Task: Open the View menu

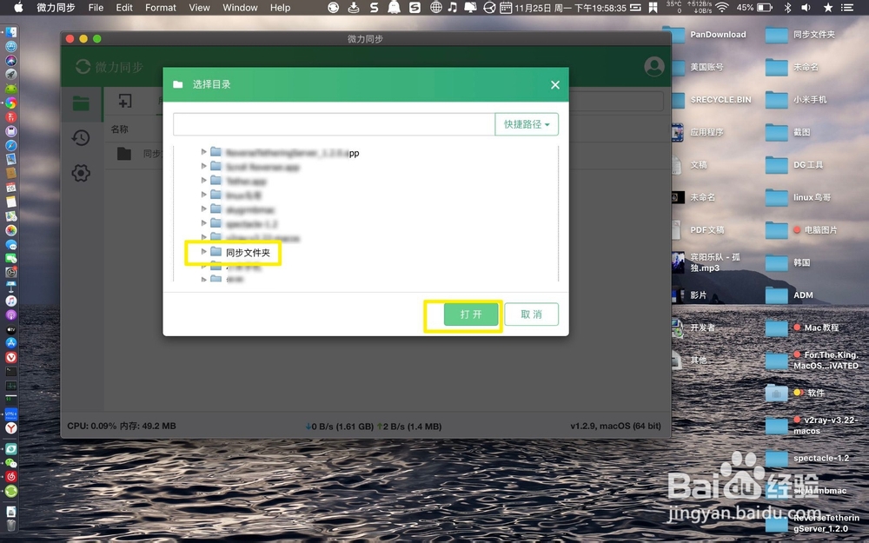Action: click(x=199, y=8)
